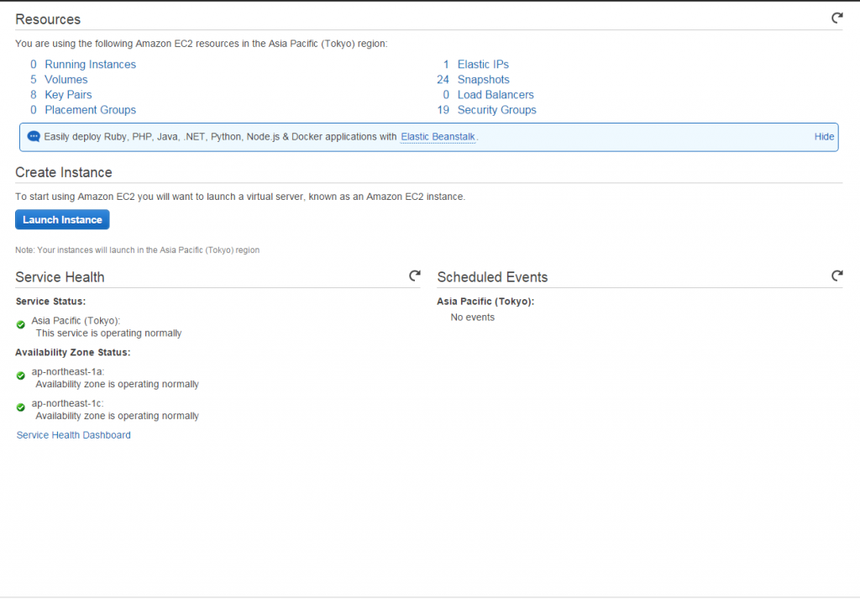Screen dimensions: 860x599
Task: Refresh the Service Health panel
Action: click(415, 276)
